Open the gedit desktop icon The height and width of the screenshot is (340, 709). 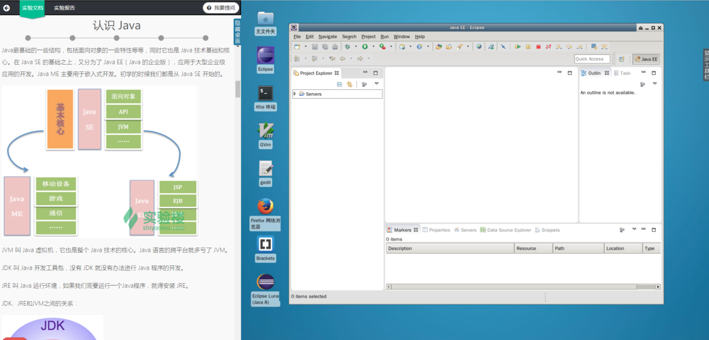point(265,173)
